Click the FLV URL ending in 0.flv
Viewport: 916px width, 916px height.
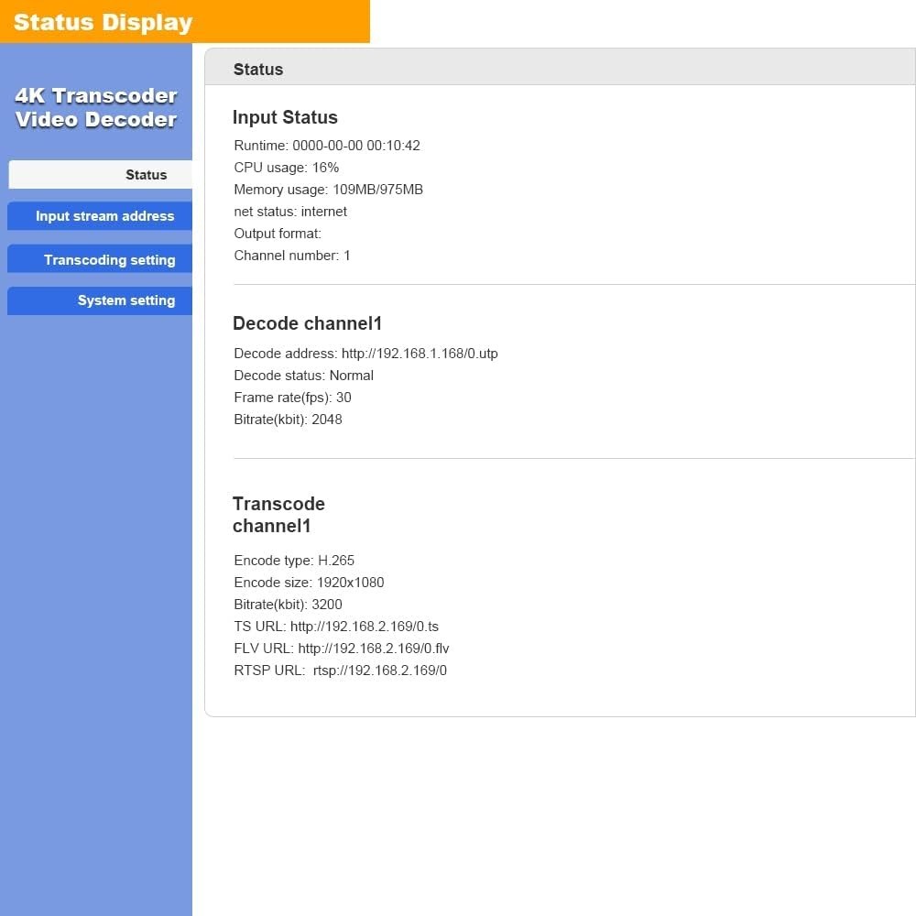373,649
